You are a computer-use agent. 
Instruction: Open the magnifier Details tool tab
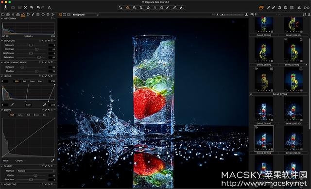[x=28, y=15]
